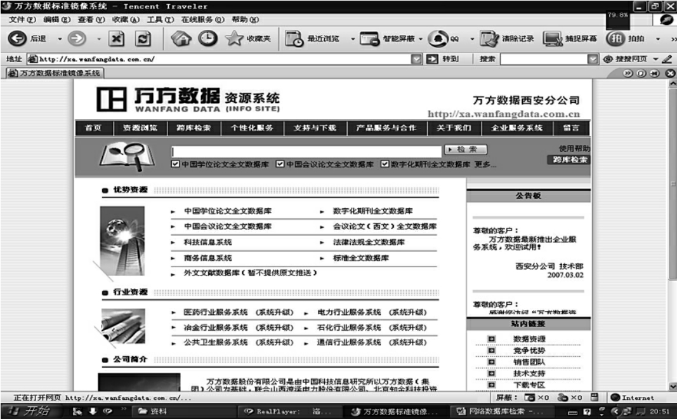Open 法律法规全文数据库 link
677x419 pixels.
point(369,243)
